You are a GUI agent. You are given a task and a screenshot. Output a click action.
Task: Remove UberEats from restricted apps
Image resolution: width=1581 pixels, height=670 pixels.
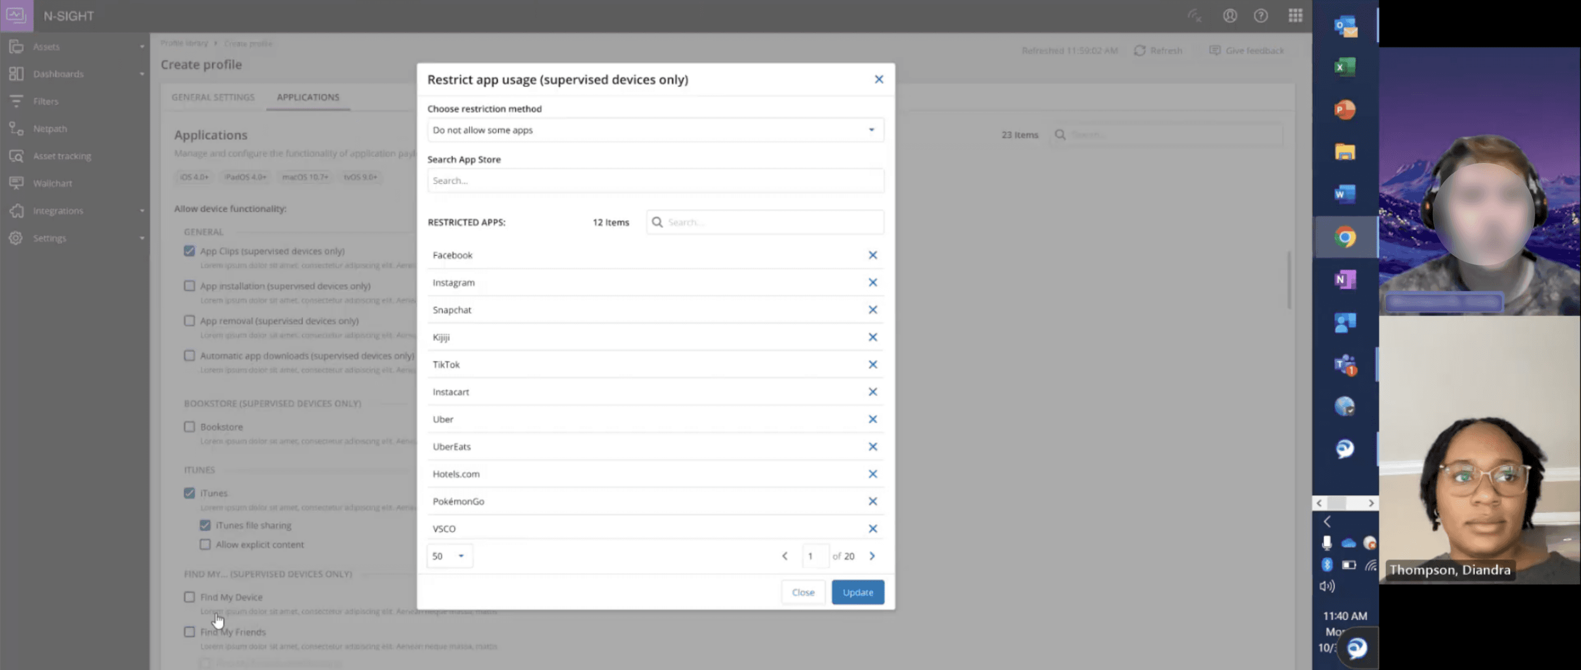coord(873,447)
